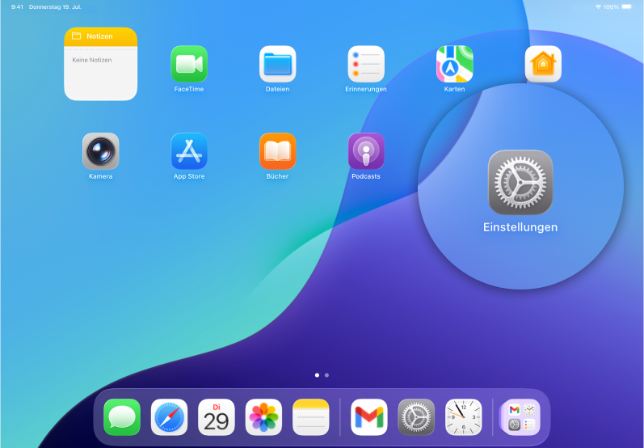This screenshot has height=448, width=644.
Task: Open the yellow Notes app in dock
Action: click(x=311, y=417)
